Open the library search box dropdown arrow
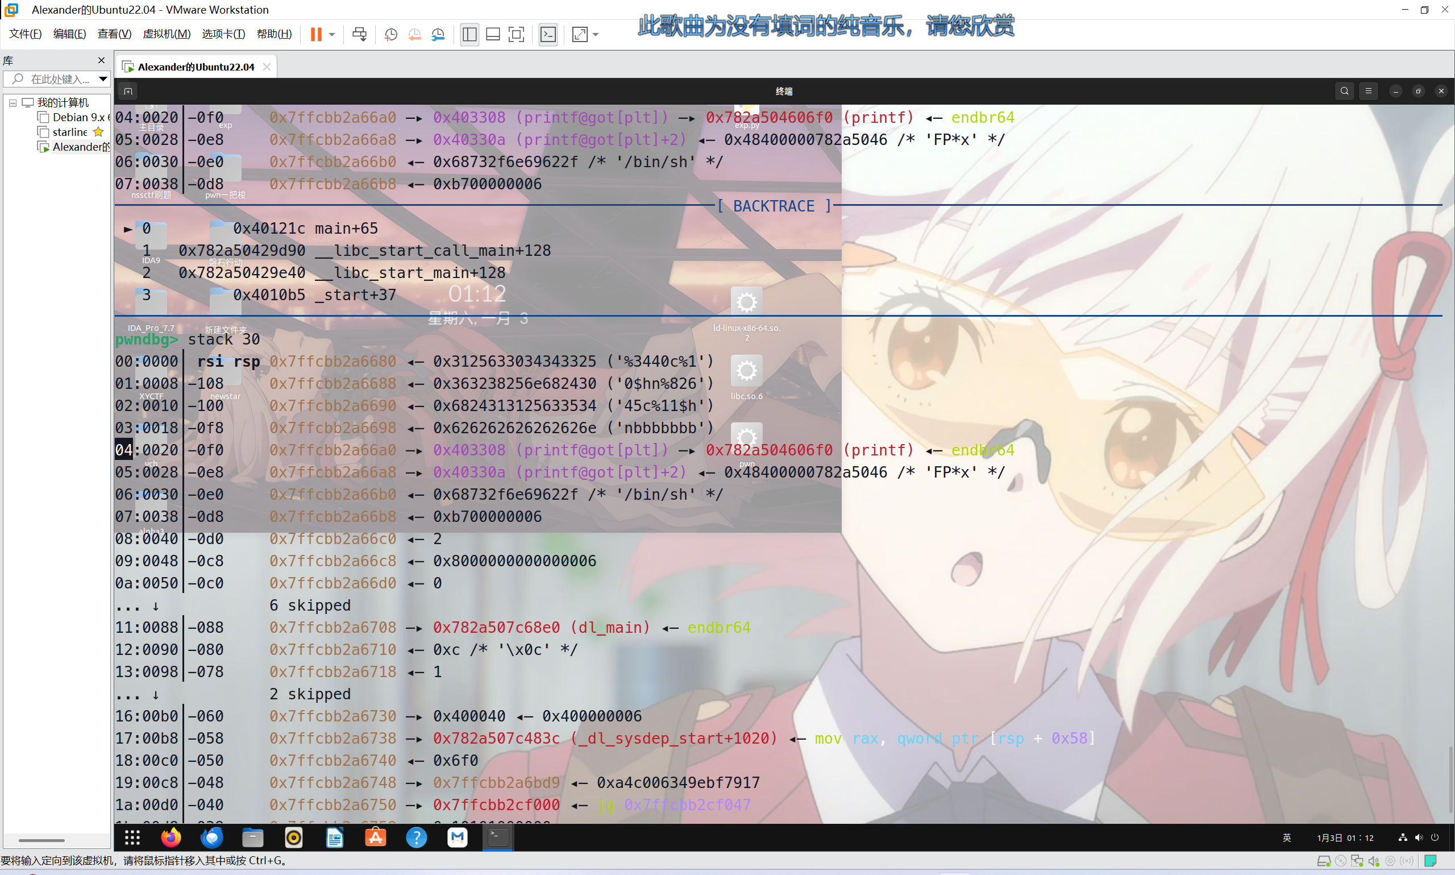The image size is (1455, 875). pos(103,78)
